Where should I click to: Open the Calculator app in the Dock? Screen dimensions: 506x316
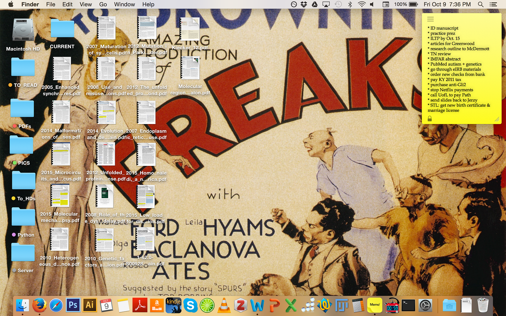[x=358, y=305]
